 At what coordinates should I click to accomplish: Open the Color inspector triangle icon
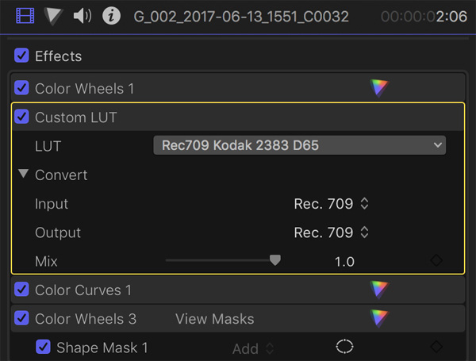click(53, 16)
